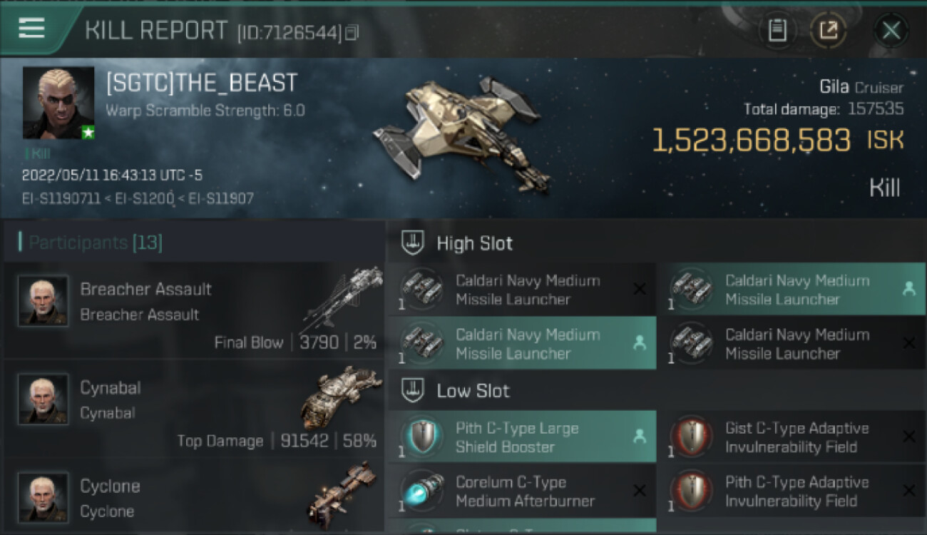
Task: Close the kill report with X
Action: tap(891, 30)
